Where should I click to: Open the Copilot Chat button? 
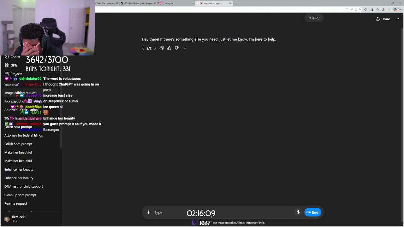[x=397, y=9]
